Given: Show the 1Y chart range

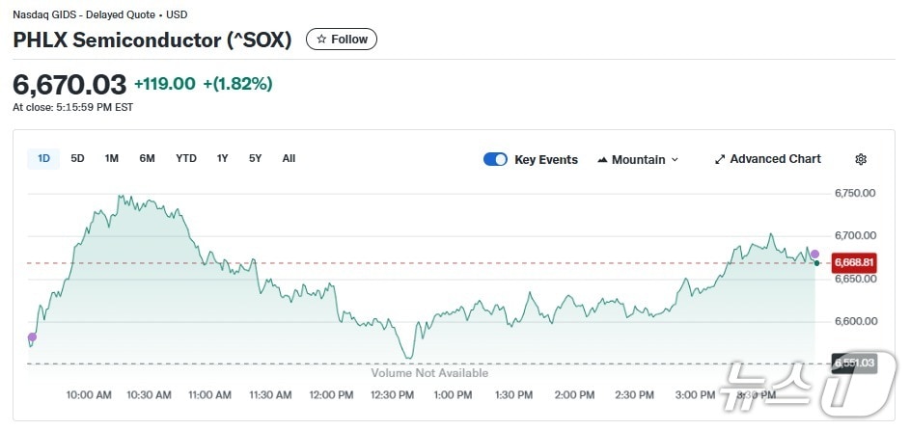Looking at the screenshot, I should (x=223, y=158).
